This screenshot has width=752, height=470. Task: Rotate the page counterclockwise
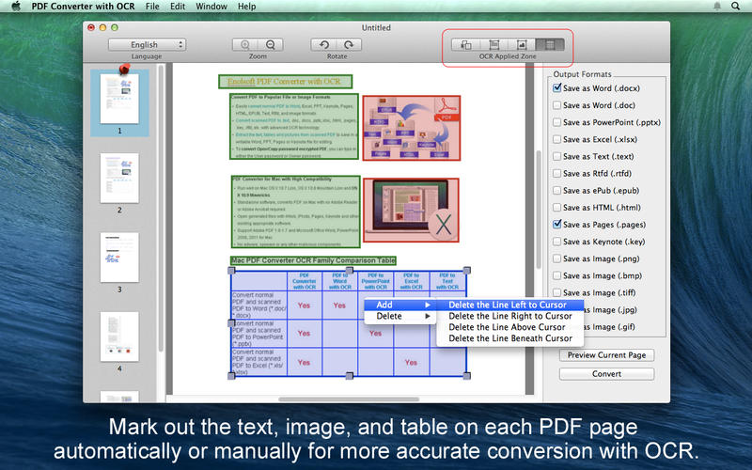(x=324, y=44)
